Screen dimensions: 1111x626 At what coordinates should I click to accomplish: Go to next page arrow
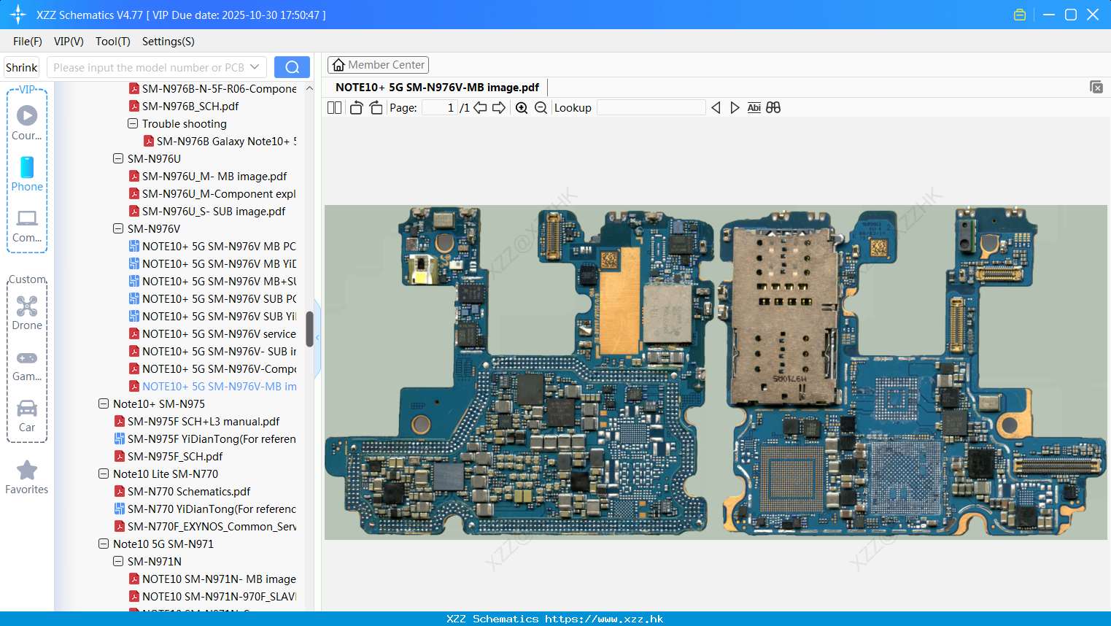499,108
